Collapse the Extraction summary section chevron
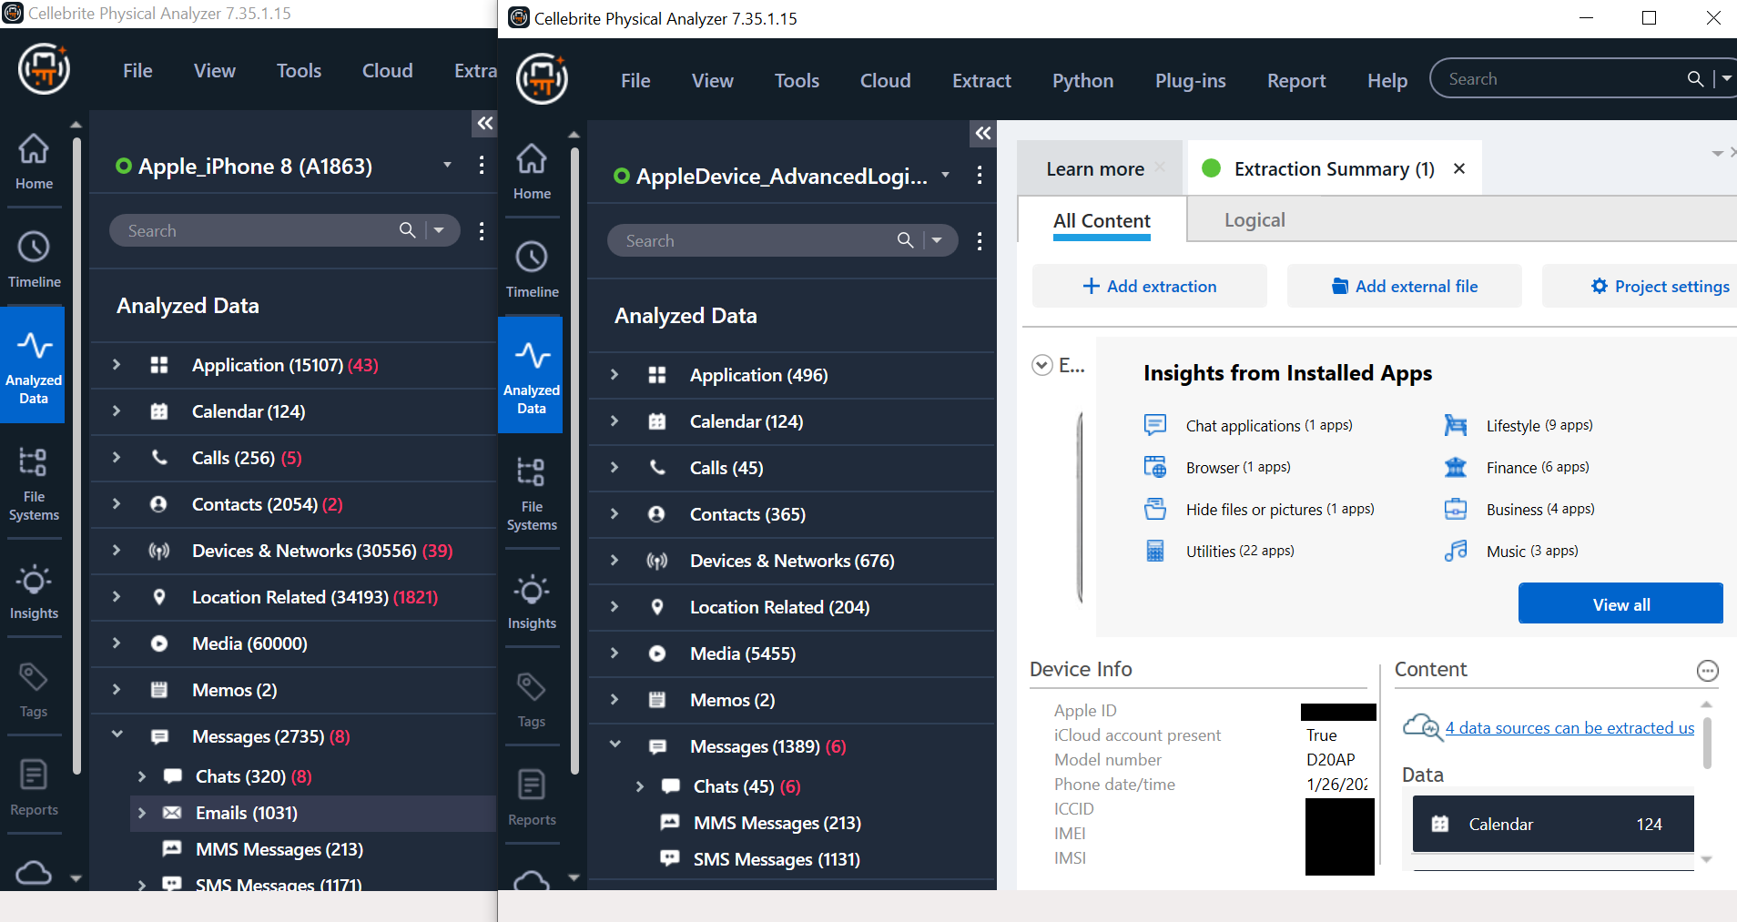The width and height of the screenshot is (1737, 922). pos(1042,365)
